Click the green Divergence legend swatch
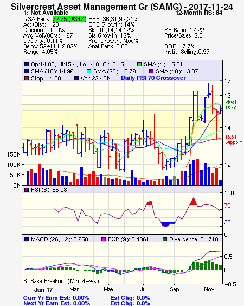 (x=165, y=239)
